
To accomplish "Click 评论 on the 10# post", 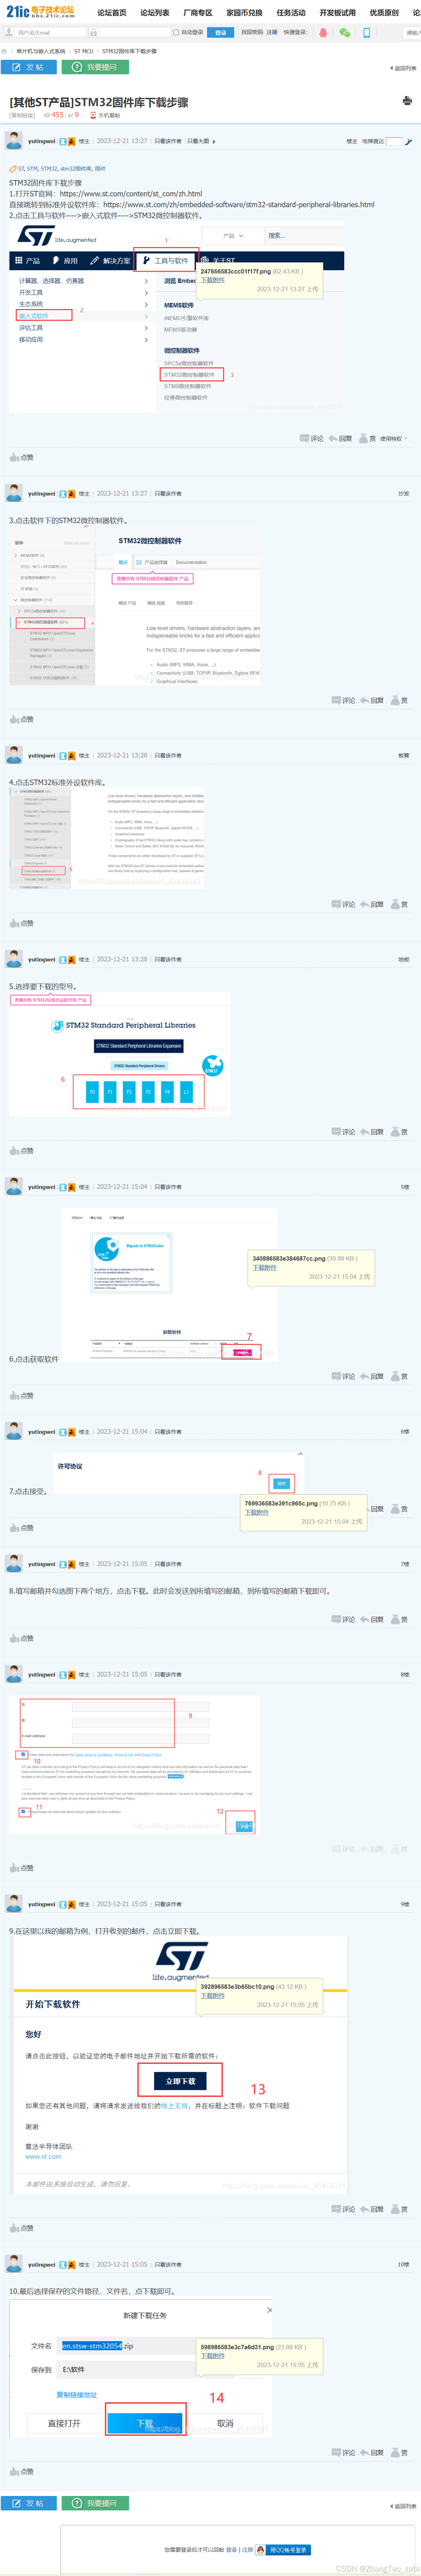I will 343,2452.
